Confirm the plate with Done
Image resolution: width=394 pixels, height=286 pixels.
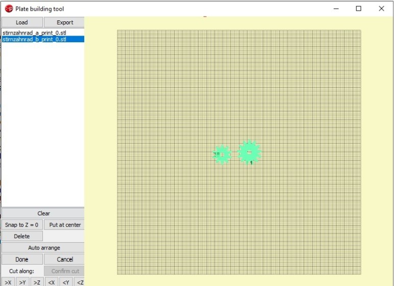click(21, 260)
